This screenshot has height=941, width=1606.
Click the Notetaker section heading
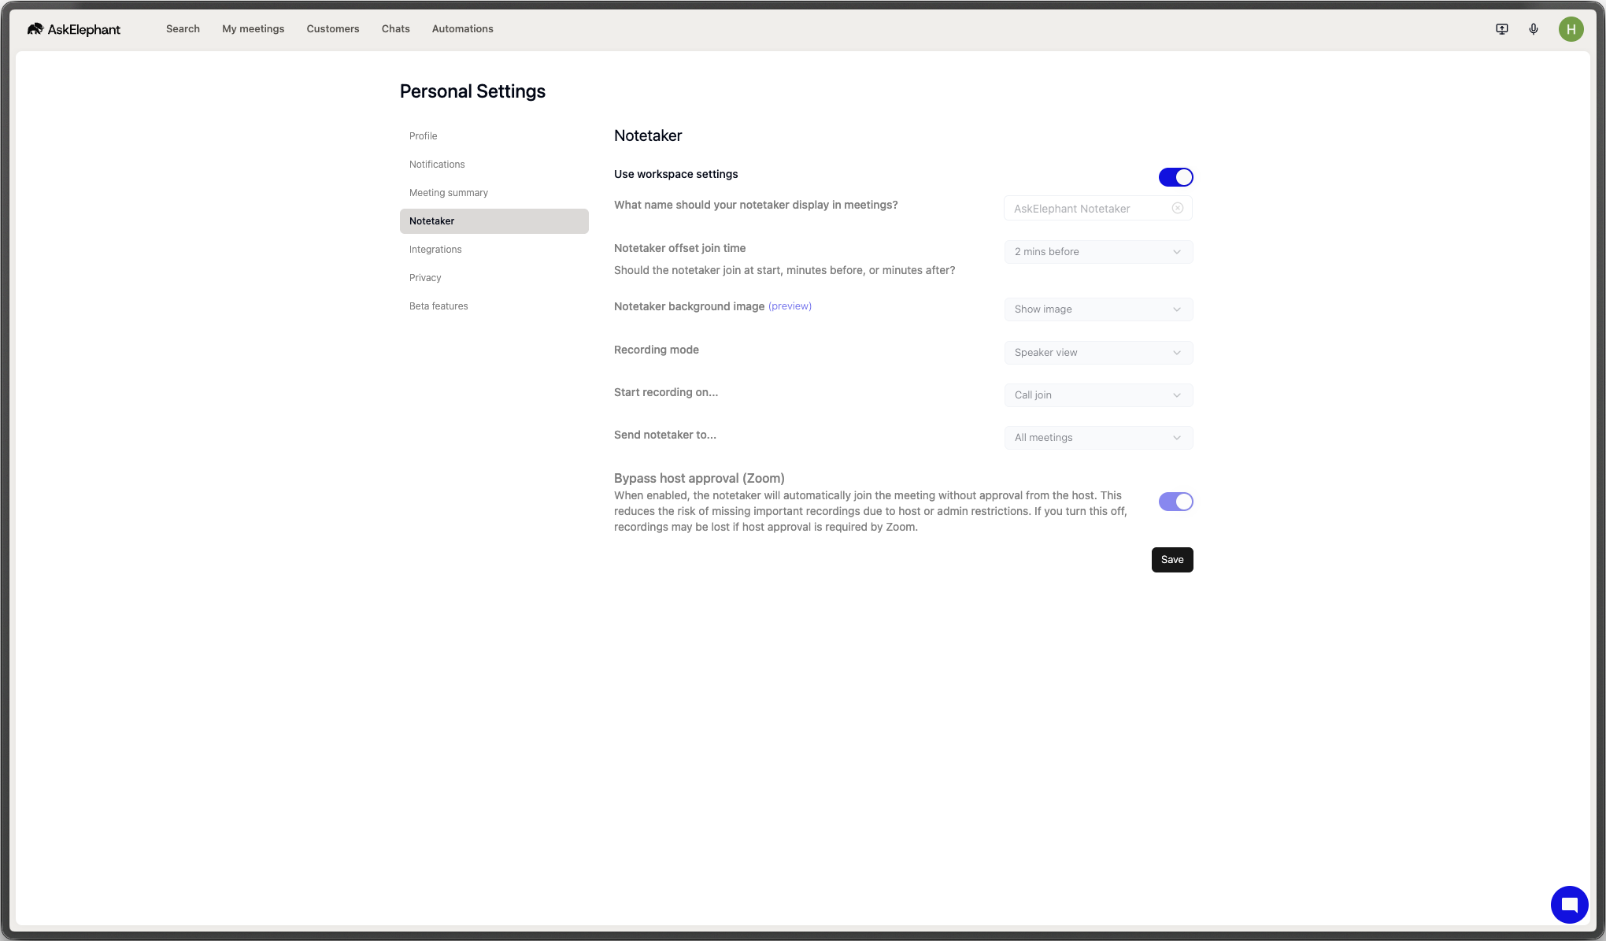click(x=648, y=135)
